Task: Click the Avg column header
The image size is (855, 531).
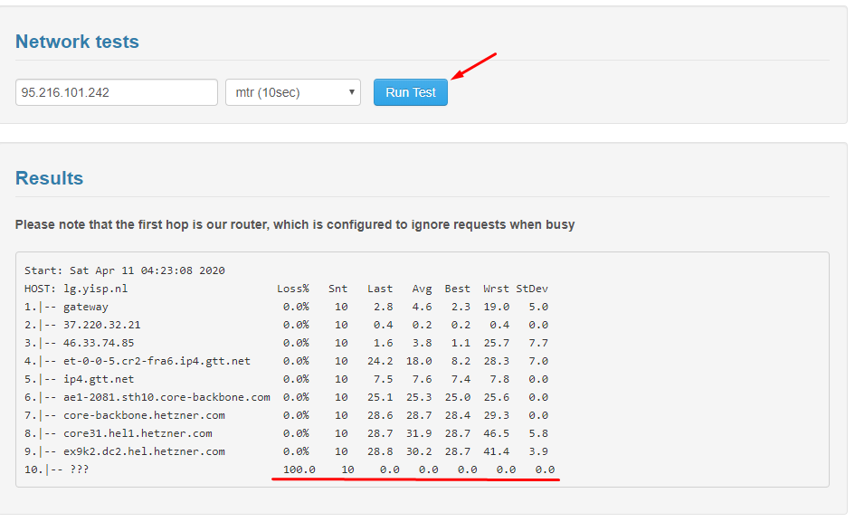Action: [x=421, y=288]
